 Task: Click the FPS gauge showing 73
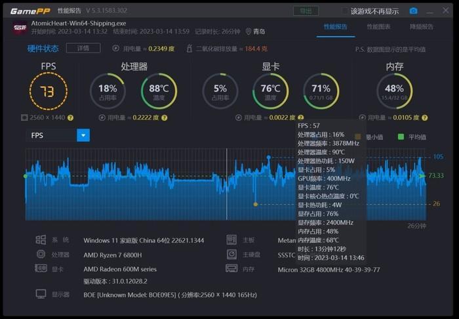point(49,91)
